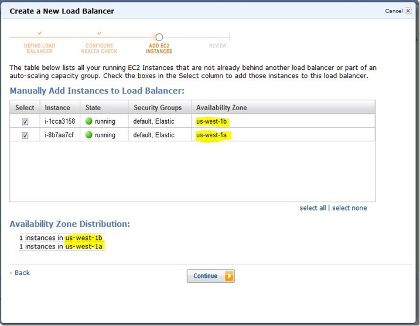Click the checkmark above Configure Health Check
This screenshot has height=326, width=420.
[100, 33]
